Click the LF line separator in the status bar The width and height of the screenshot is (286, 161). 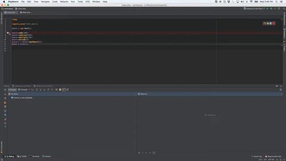[x=265, y=160]
